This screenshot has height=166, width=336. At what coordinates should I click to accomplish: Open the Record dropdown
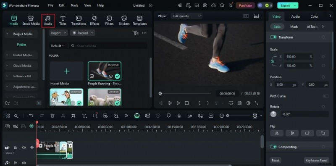click(82, 33)
